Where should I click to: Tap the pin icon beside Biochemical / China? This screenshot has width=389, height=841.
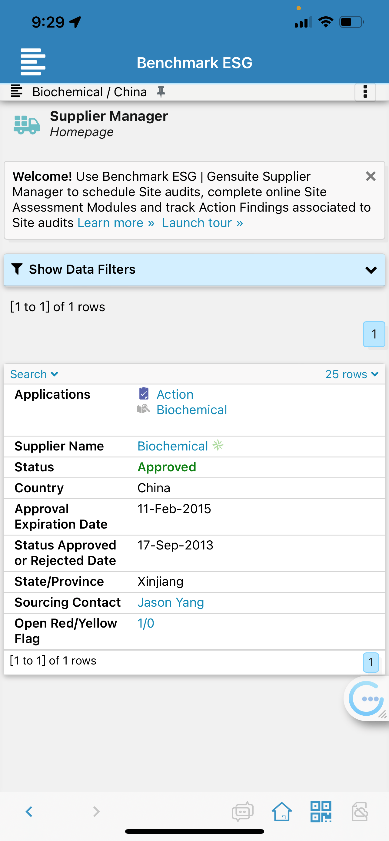pos(161,92)
